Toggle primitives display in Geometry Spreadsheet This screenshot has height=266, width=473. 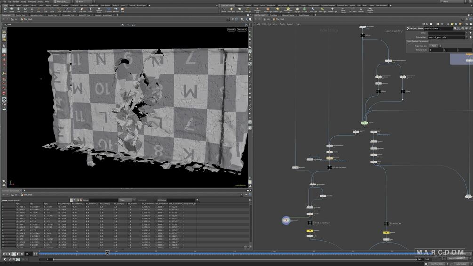(x=78, y=200)
